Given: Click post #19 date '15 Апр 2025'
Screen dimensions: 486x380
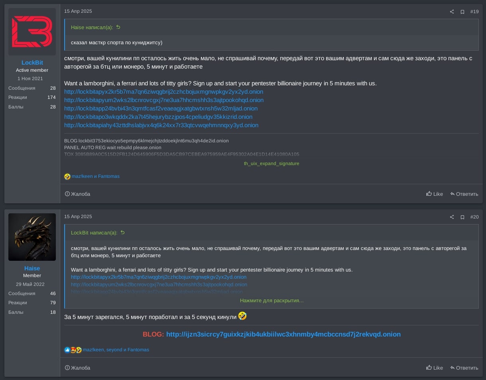Looking at the screenshot, I should [x=78, y=11].
